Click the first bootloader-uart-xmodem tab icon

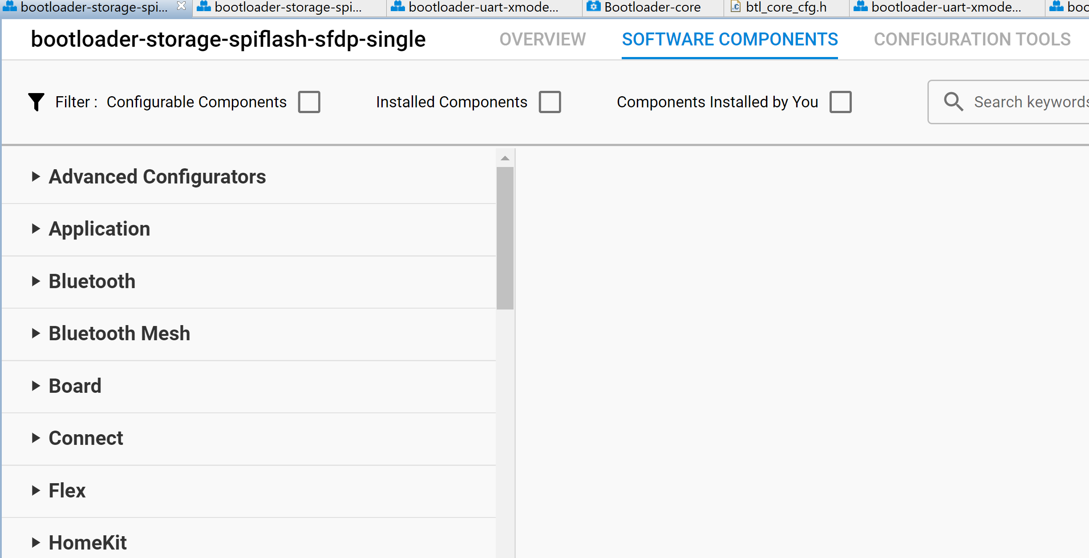397,7
